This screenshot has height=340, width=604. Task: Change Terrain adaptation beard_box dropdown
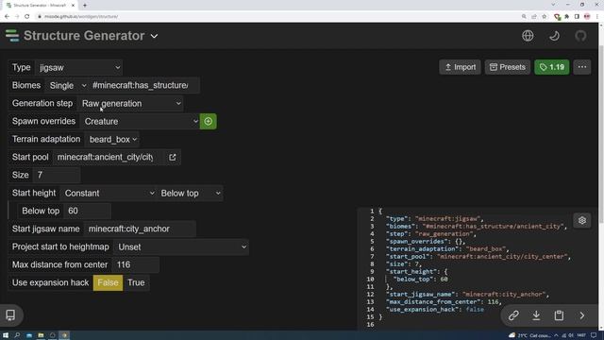pyautogui.click(x=112, y=140)
